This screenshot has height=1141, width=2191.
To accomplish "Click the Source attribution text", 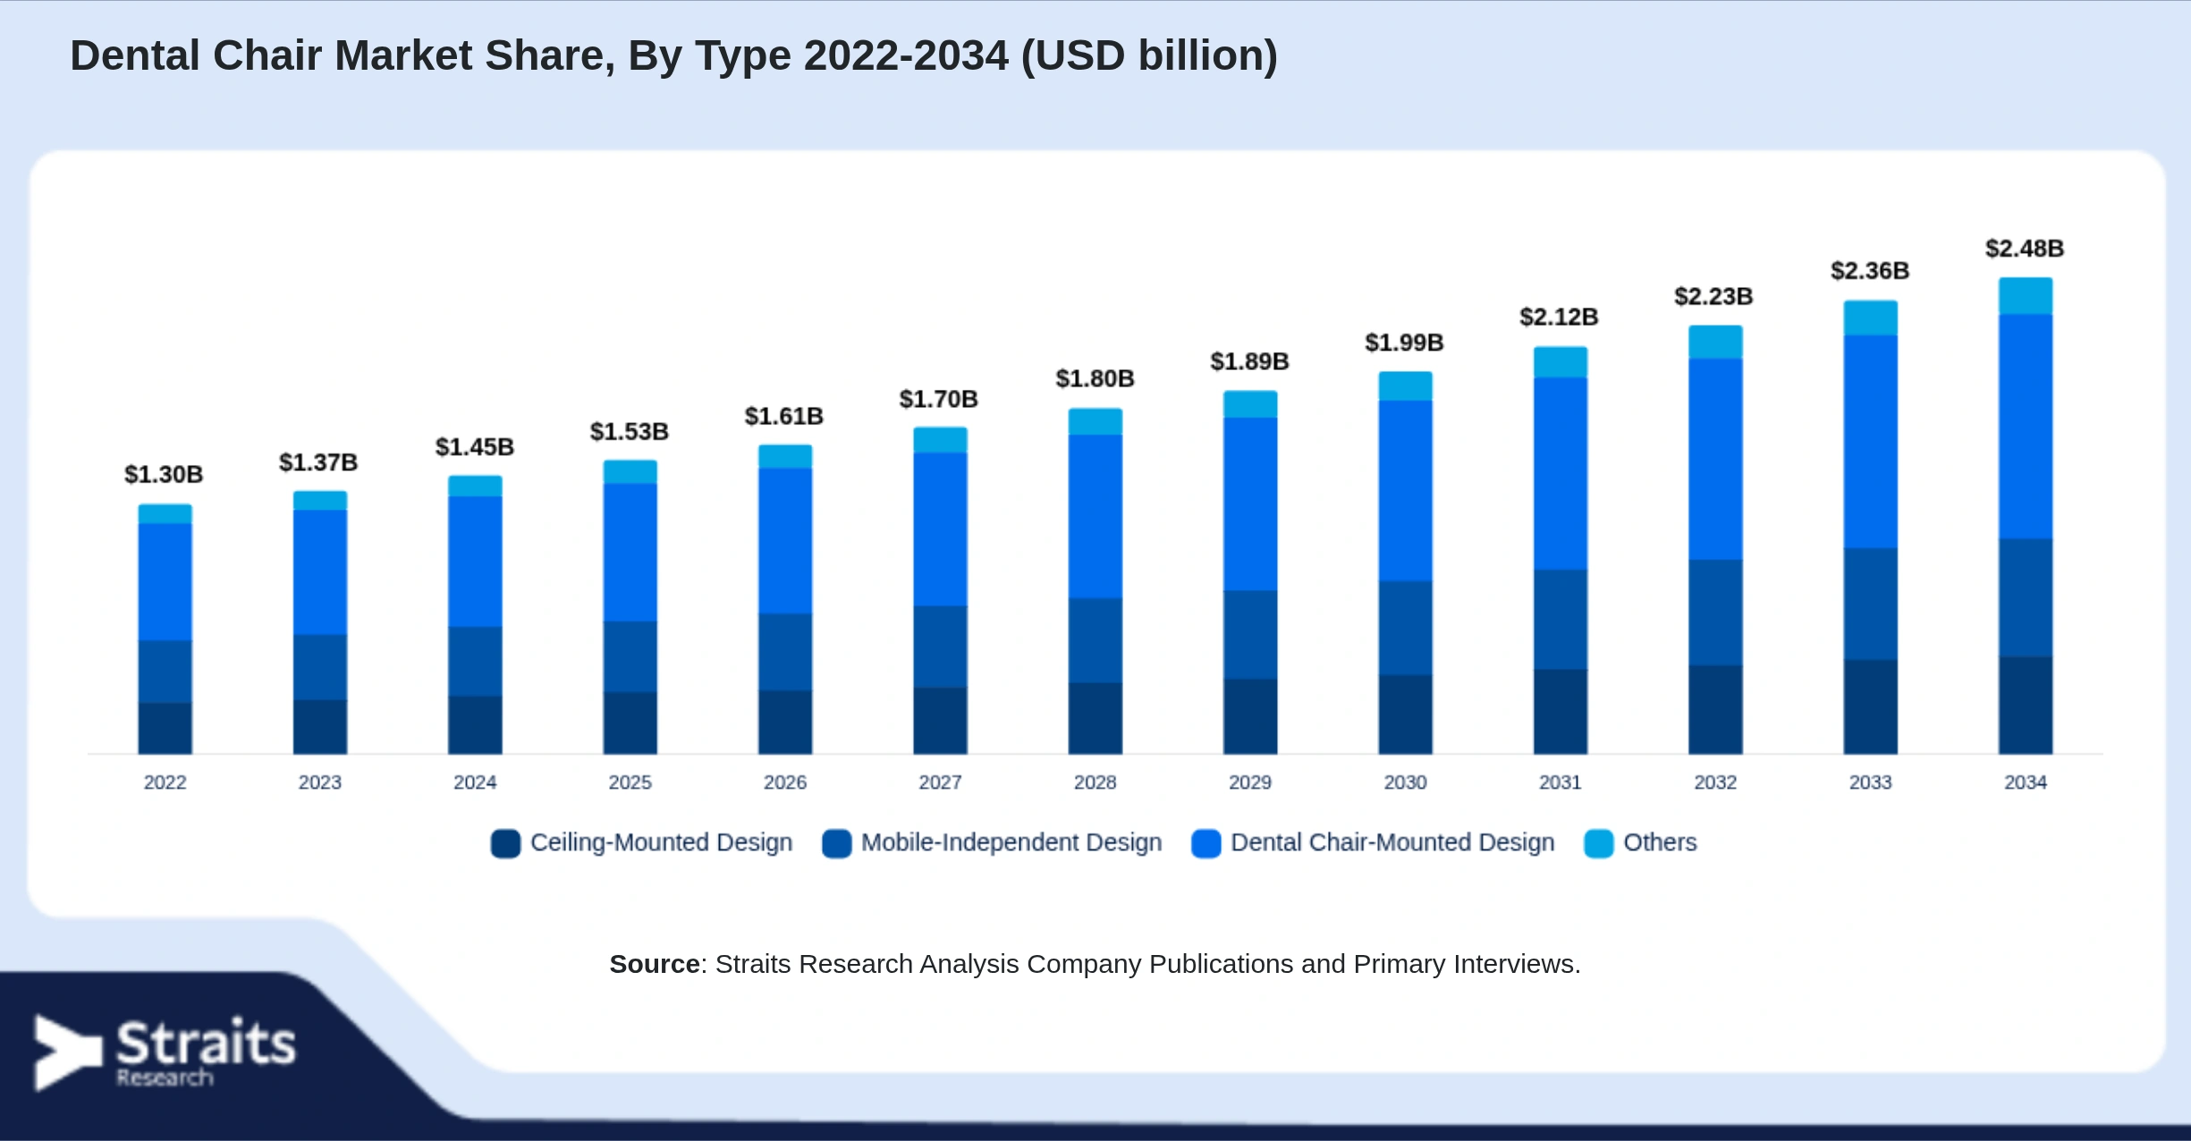I will pos(1095,964).
